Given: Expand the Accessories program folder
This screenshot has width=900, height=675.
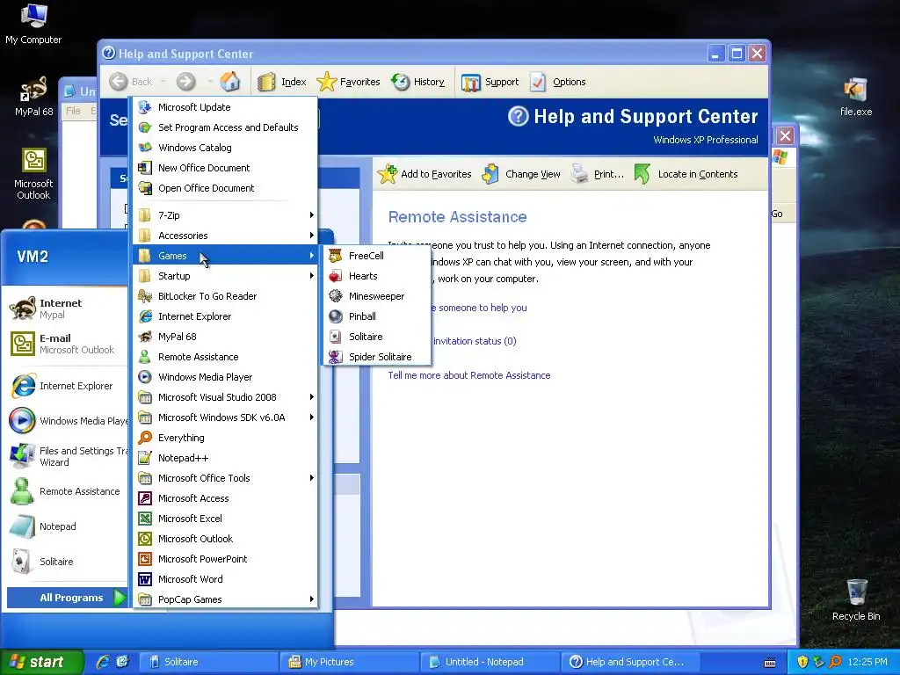Looking at the screenshot, I should tap(226, 236).
